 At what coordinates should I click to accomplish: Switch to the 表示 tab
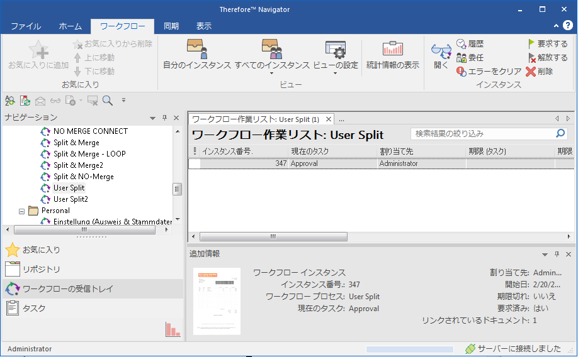point(204,26)
